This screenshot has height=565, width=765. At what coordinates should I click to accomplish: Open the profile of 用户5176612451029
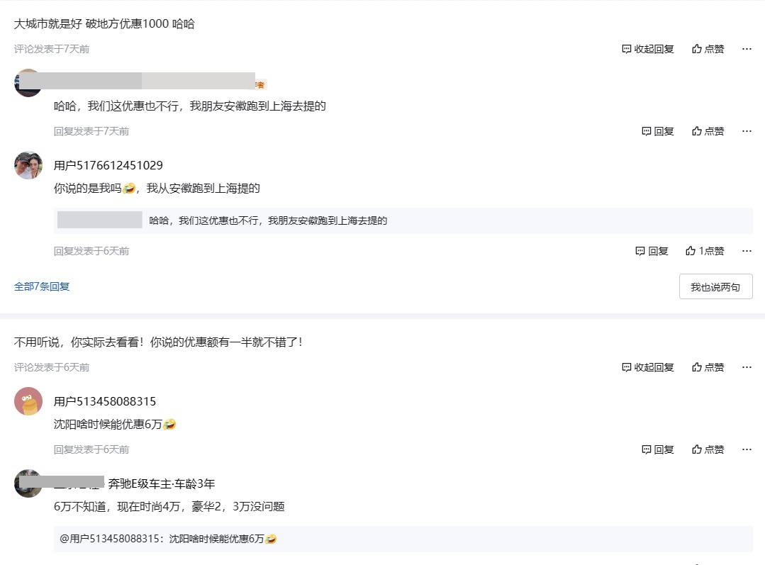pyautogui.click(x=108, y=165)
